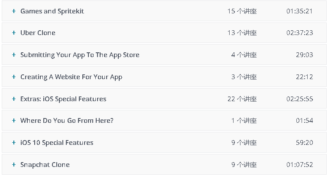Click the 22 lectures count for Extras
This screenshot has height=176, width=328.
tap(242, 99)
